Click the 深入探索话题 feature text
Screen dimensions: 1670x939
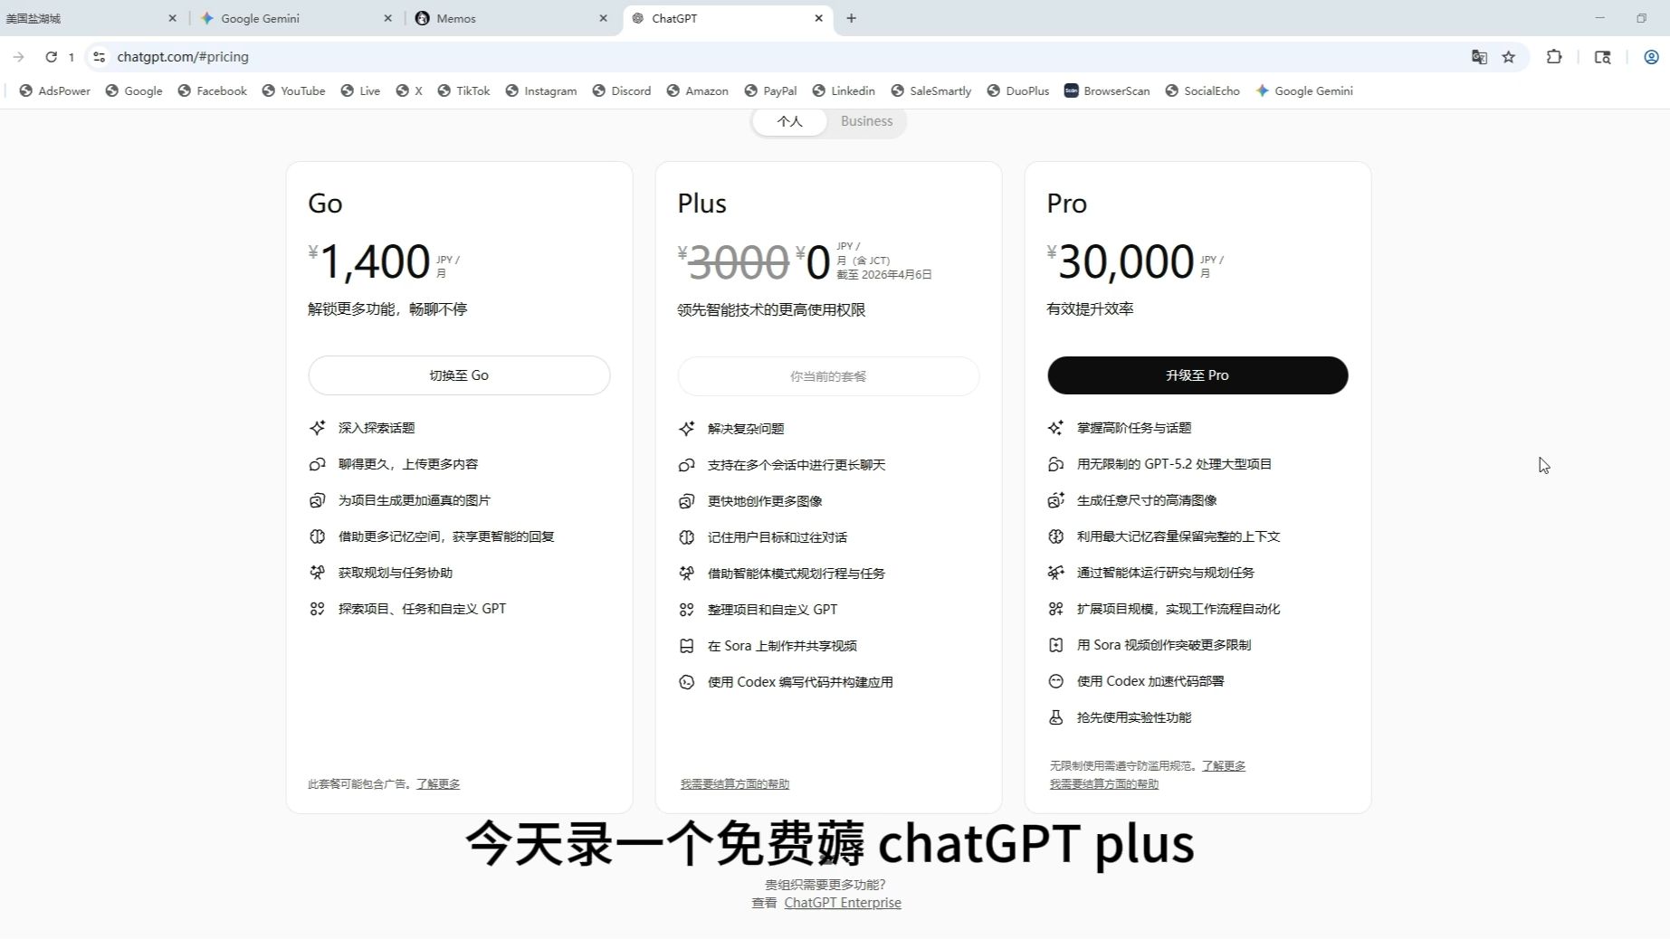click(x=377, y=428)
